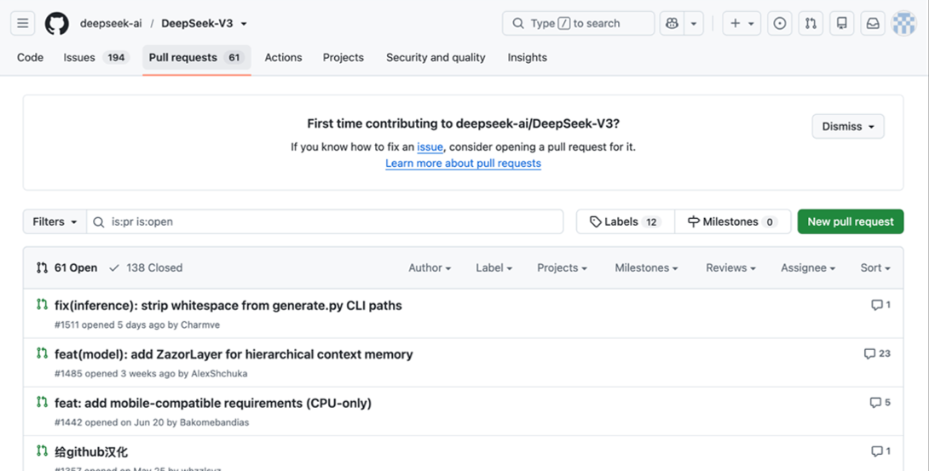
Task: Open the Projects tab
Action: click(x=343, y=57)
